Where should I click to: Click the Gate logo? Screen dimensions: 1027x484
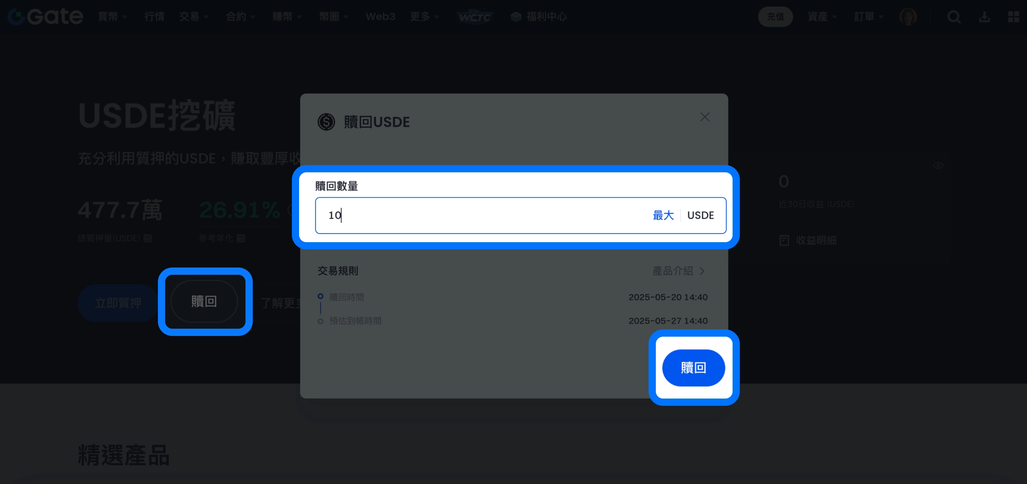pos(46,17)
